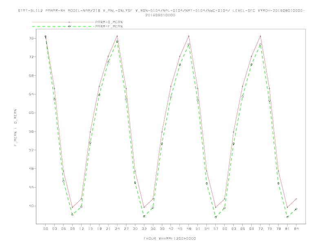Image resolution: width=323 pixels, height=249 pixels.
Task: Click forecast hour 60 on the x-axis
Action: (x=225, y=229)
